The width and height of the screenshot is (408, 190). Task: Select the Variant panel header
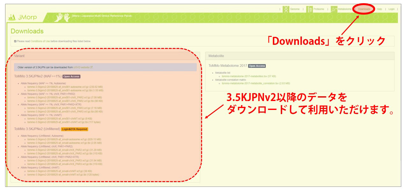[105, 56]
